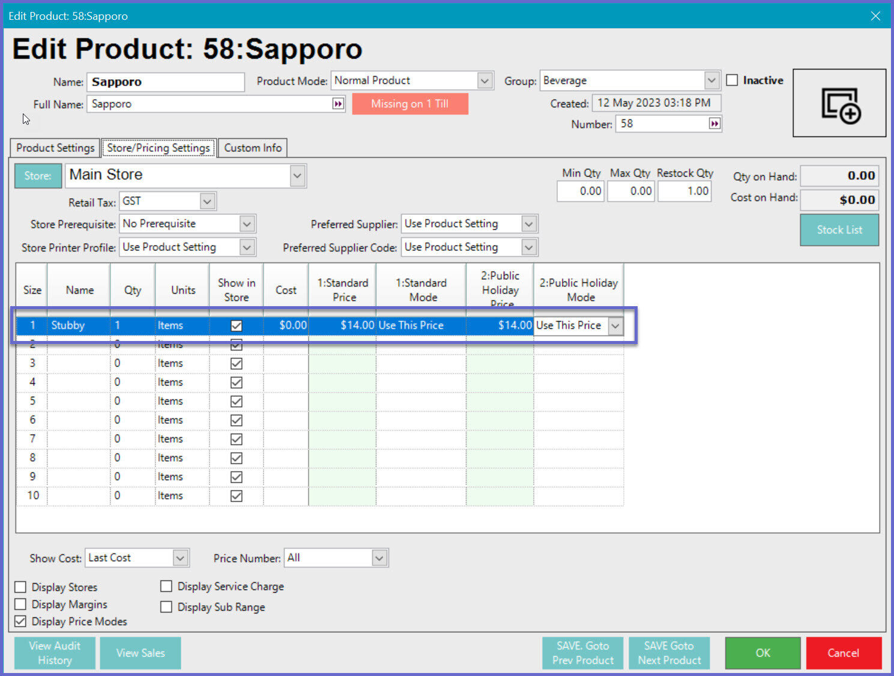Open the Preferred Supplier dropdown

pos(529,224)
